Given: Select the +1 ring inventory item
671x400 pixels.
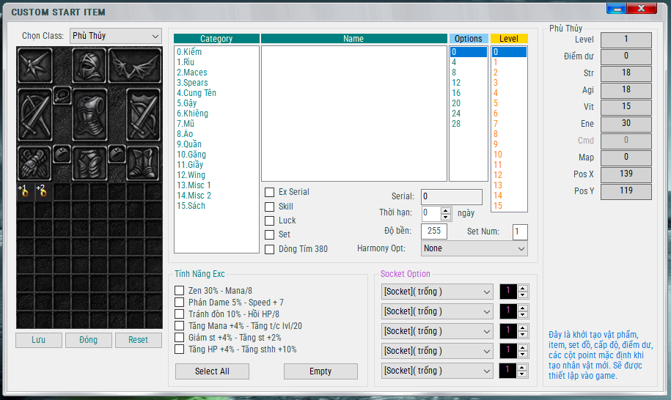Looking at the screenshot, I should pos(24,191).
